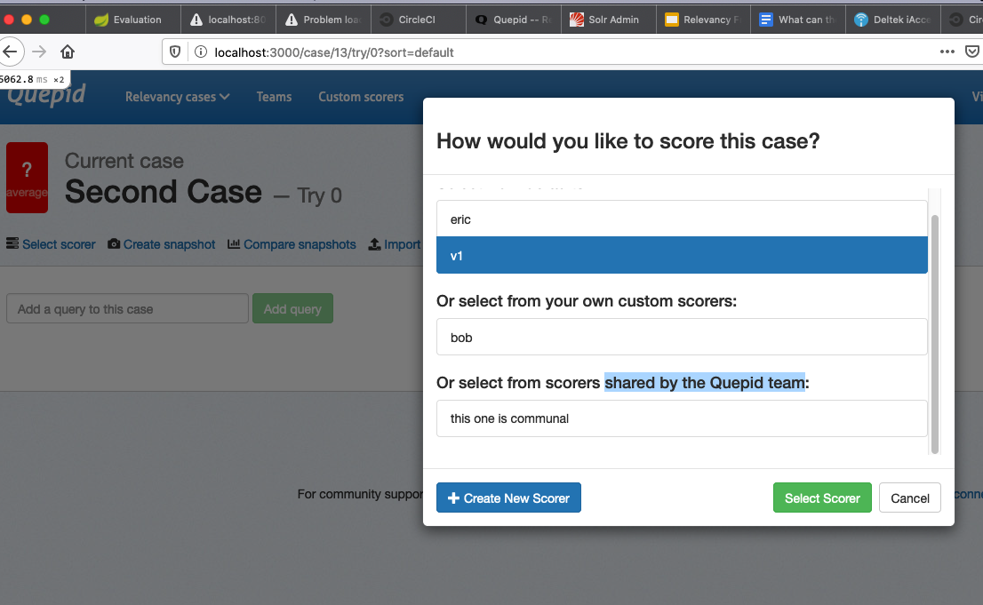Screen dimensions: 983x605
Task: Click the Create snapshot camera icon
Action: point(114,243)
